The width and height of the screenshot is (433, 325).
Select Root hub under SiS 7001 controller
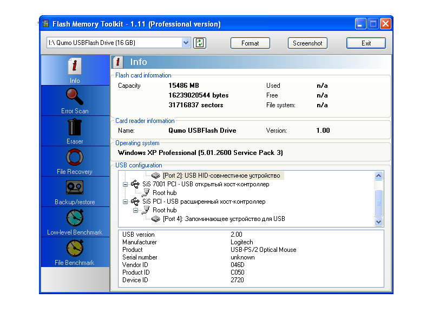pyautogui.click(x=165, y=193)
